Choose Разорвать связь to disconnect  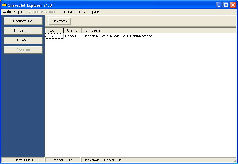[x=72, y=12]
